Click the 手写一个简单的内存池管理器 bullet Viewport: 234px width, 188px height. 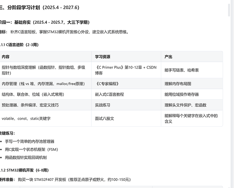(30, 141)
